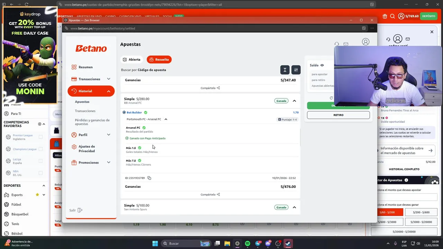This screenshot has height=249, width=443.
Task: Show hidden icons in the system tray
Action: [388, 243]
